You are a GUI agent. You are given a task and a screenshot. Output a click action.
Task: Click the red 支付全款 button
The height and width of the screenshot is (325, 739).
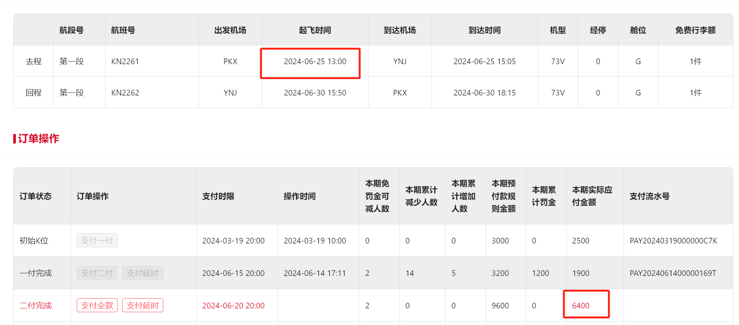(x=97, y=305)
